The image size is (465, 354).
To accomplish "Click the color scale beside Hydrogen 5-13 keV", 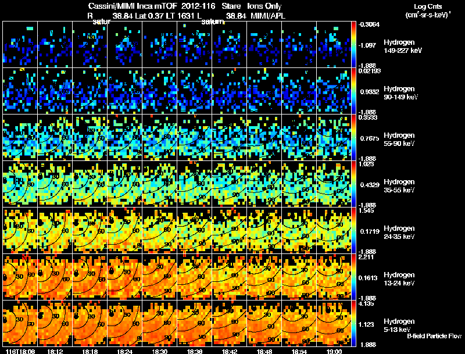I will click(353, 324).
